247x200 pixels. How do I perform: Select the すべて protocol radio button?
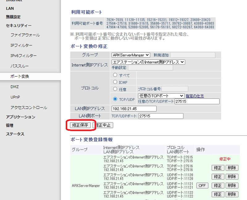115,75
